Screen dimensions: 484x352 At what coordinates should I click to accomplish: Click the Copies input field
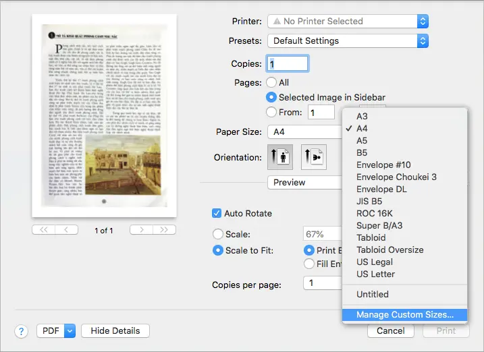click(x=288, y=64)
